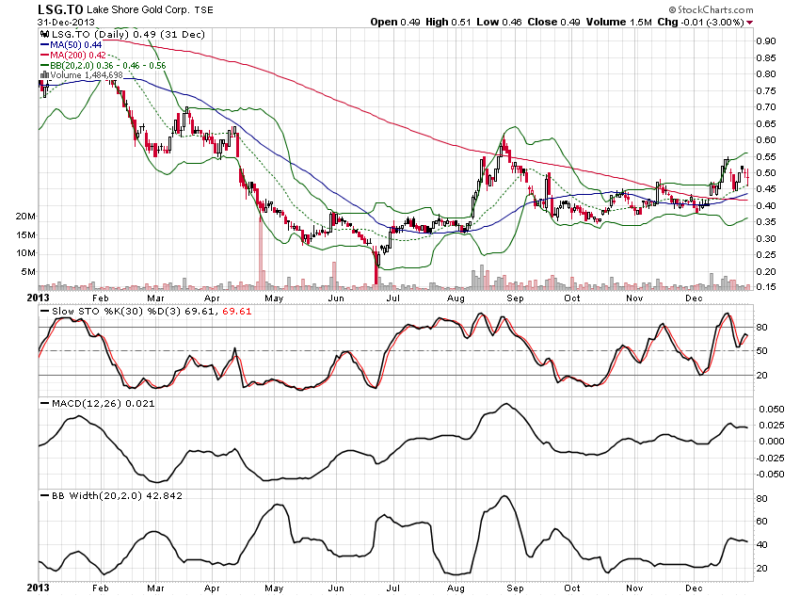The width and height of the screenshot is (800, 596).
Task: Click the 0.15 price axis label
Action: click(x=766, y=287)
